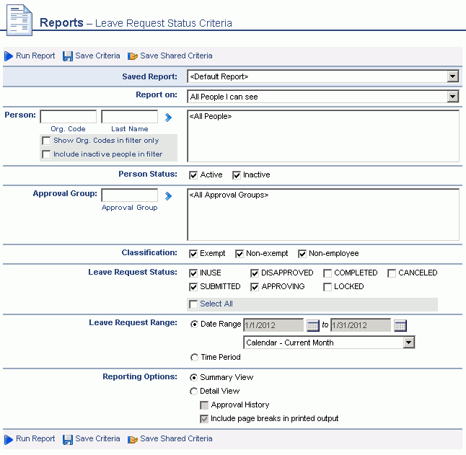Viewport: 466px width, 455px height.
Task: Uncheck the SUBMITTED status checkbox
Action: pos(193,287)
